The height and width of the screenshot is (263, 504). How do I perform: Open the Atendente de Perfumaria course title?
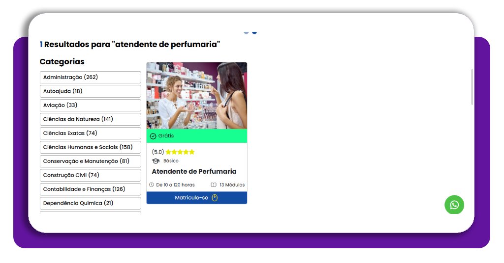click(x=194, y=171)
